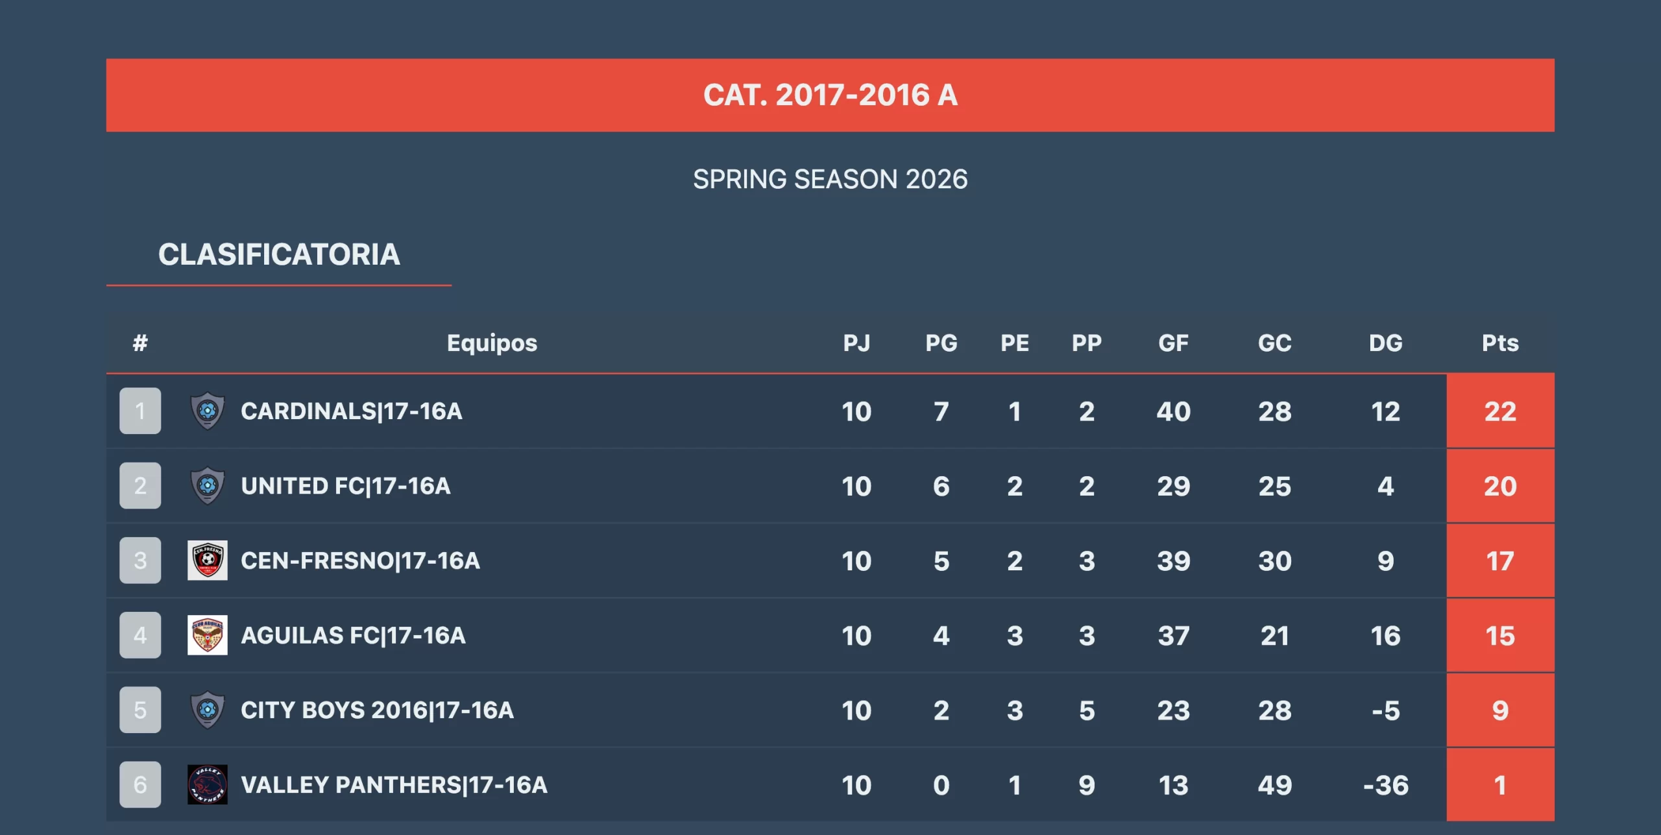The width and height of the screenshot is (1661, 835).
Task: Click the rank 1 position badge
Action: (140, 411)
